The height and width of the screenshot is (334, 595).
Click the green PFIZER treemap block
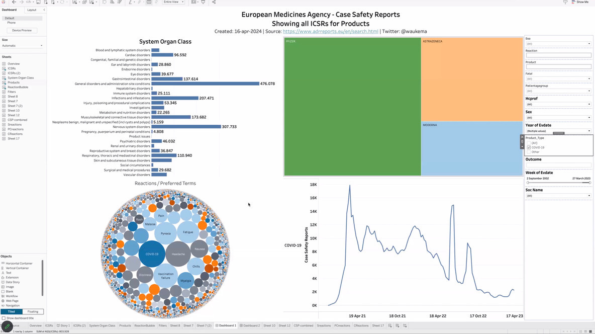tap(352, 107)
